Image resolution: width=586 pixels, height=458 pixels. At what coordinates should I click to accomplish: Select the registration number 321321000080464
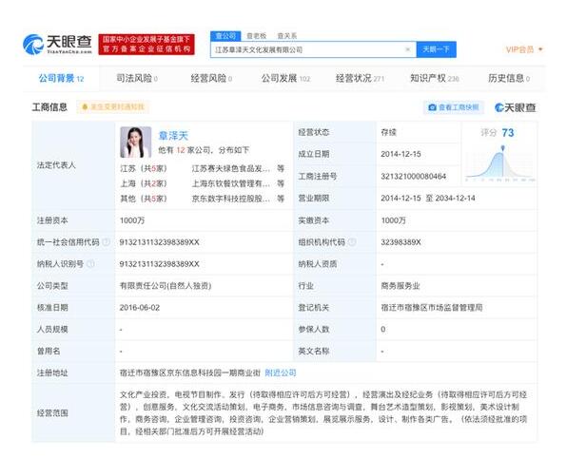click(x=413, y=176)
